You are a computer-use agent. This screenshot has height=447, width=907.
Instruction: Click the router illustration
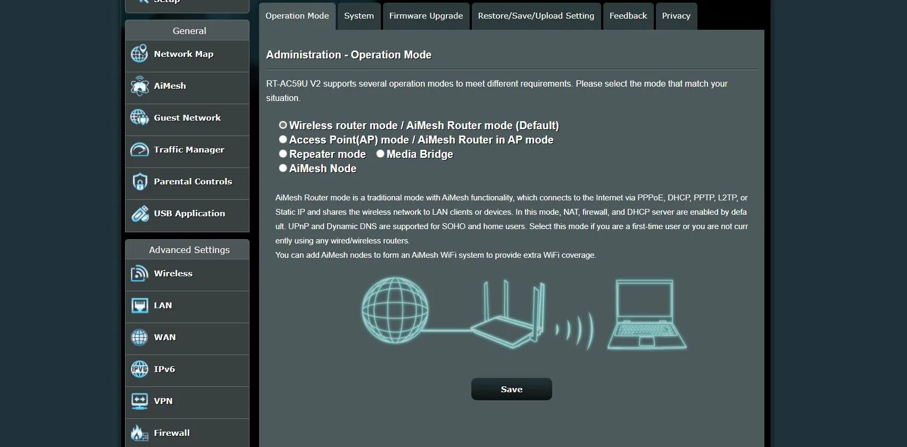point(509,314)
